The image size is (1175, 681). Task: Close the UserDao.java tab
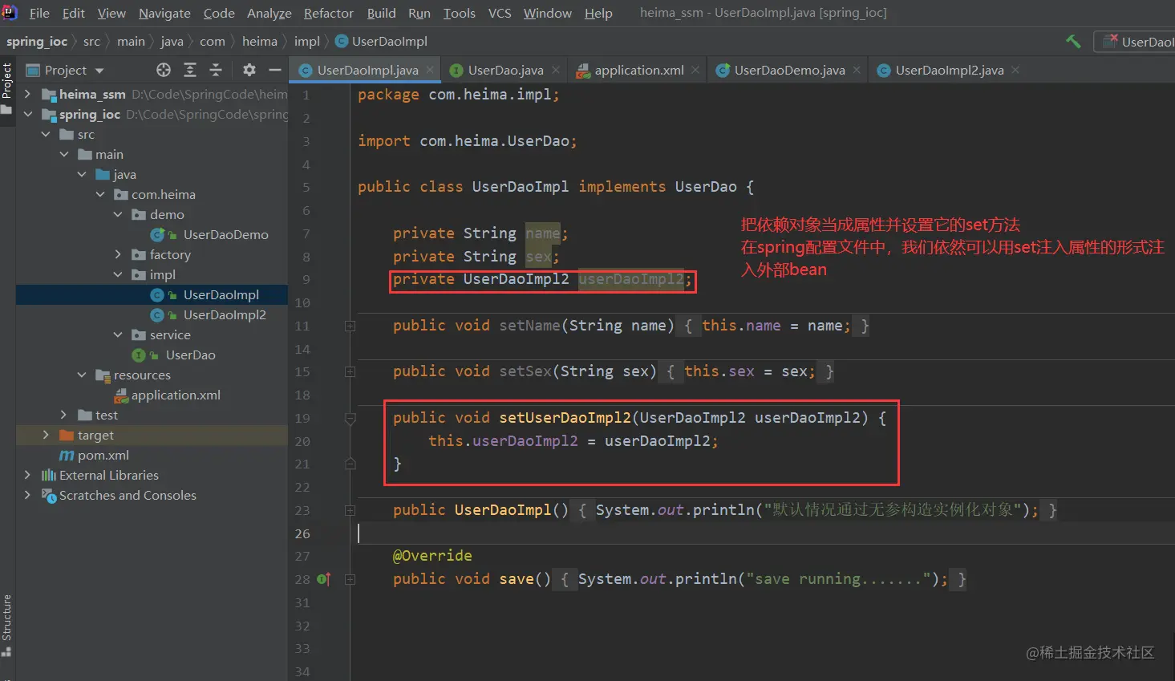(555, 70)
